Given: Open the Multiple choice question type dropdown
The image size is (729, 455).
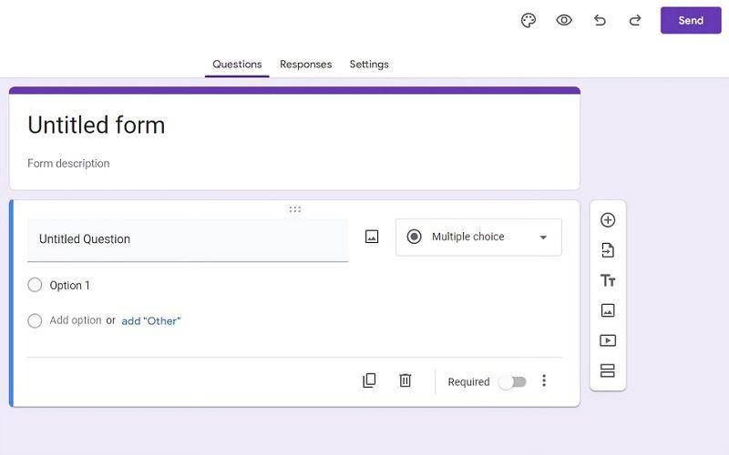Looking at the screenshot, I should click(x=478, y=238).
